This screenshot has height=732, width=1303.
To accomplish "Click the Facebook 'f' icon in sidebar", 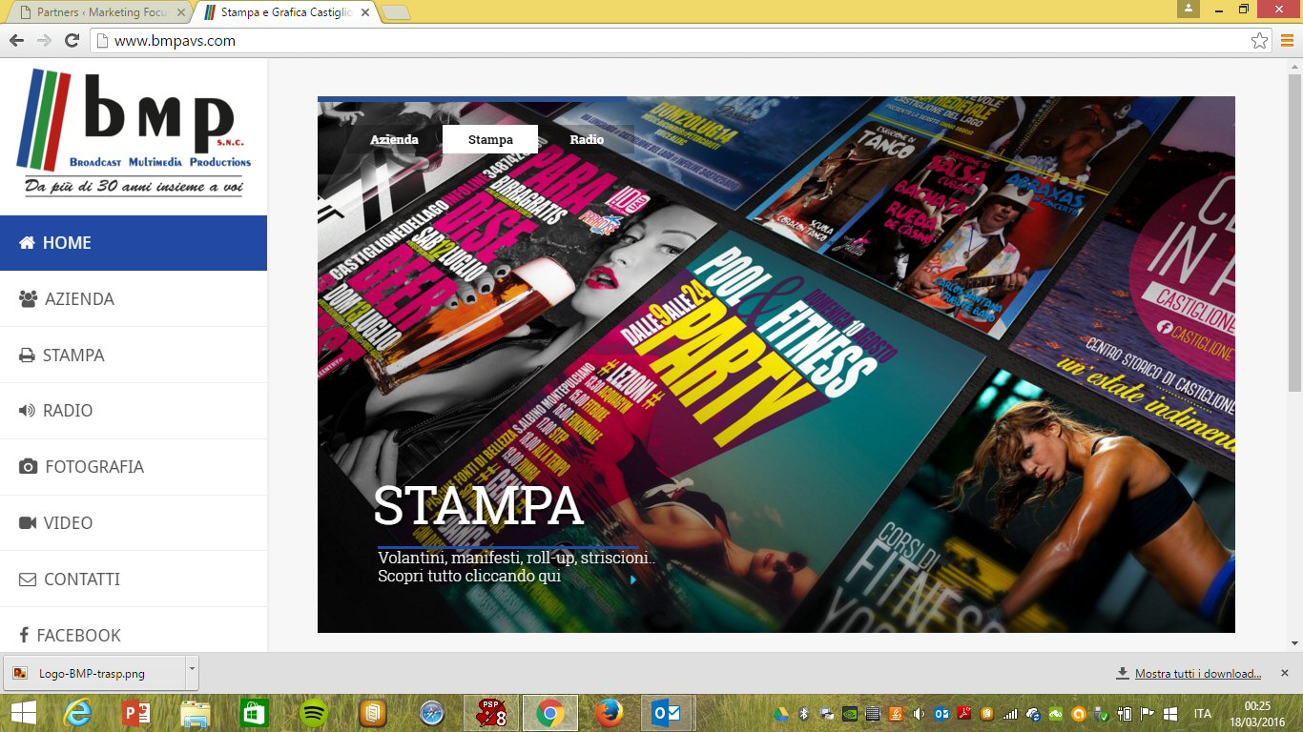I will 24,636.
